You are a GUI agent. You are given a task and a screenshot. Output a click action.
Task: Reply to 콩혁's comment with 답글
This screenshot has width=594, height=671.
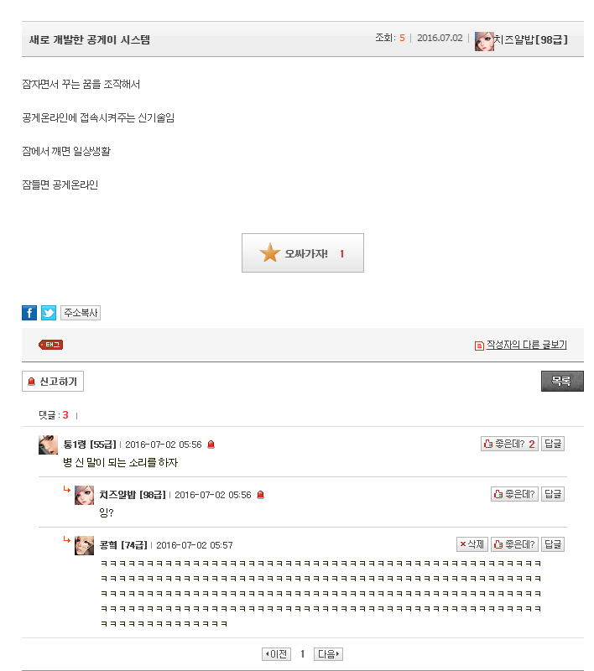[553, 544]
